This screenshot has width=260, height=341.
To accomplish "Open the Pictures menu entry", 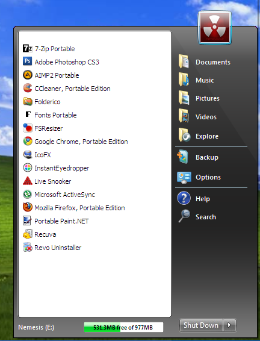I will tap(208, 98).
